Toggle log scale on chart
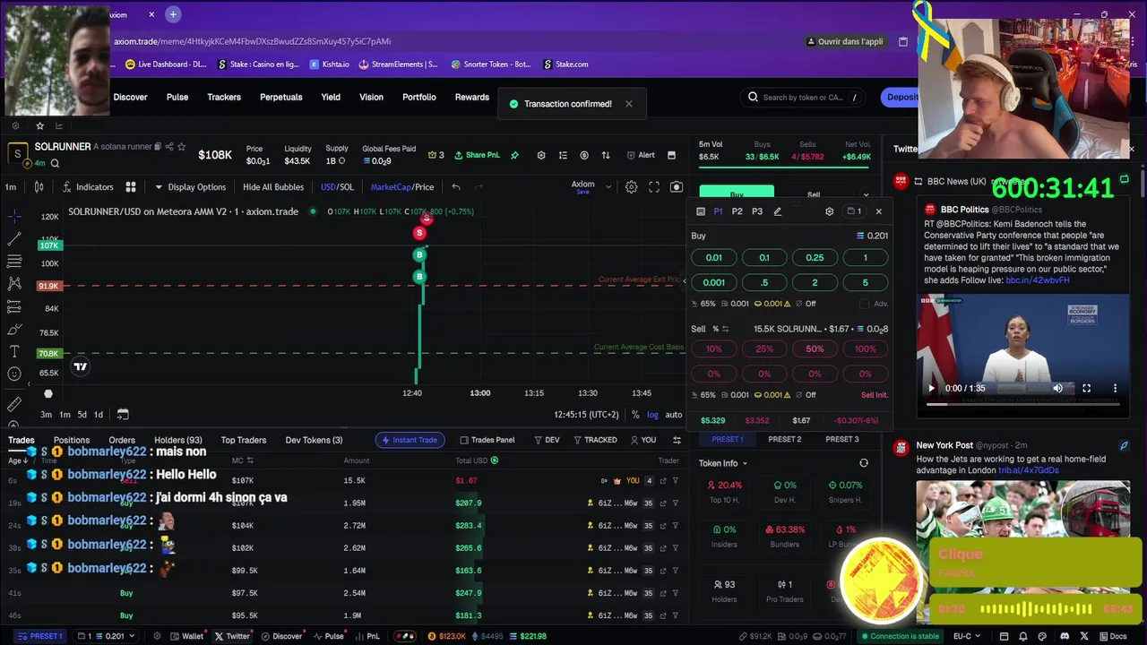 (x=652, y=415)
